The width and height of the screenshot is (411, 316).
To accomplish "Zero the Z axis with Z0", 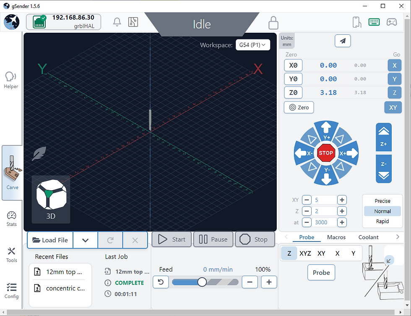I will click(x=293, y=93).
